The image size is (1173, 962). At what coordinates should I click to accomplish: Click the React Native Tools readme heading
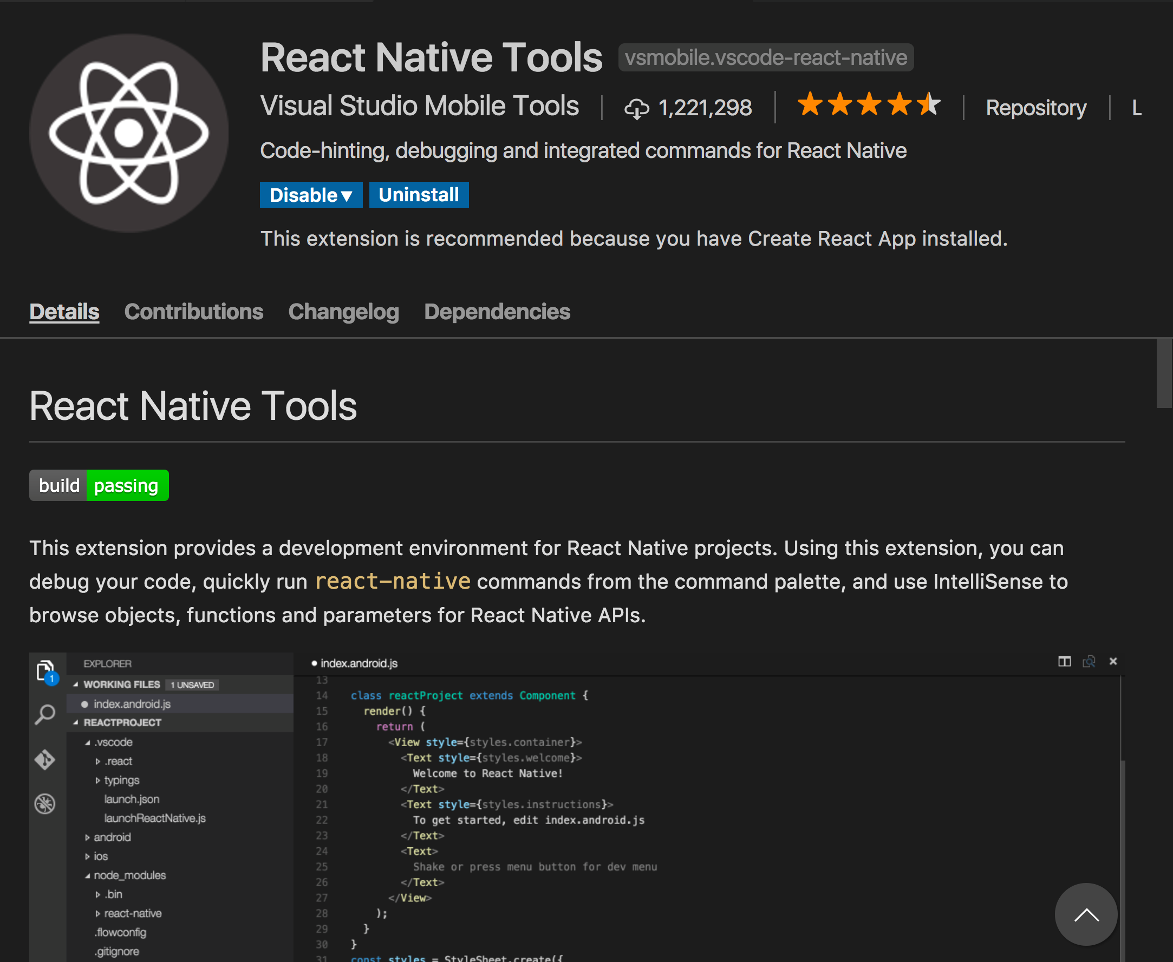(x=193, y=406)
